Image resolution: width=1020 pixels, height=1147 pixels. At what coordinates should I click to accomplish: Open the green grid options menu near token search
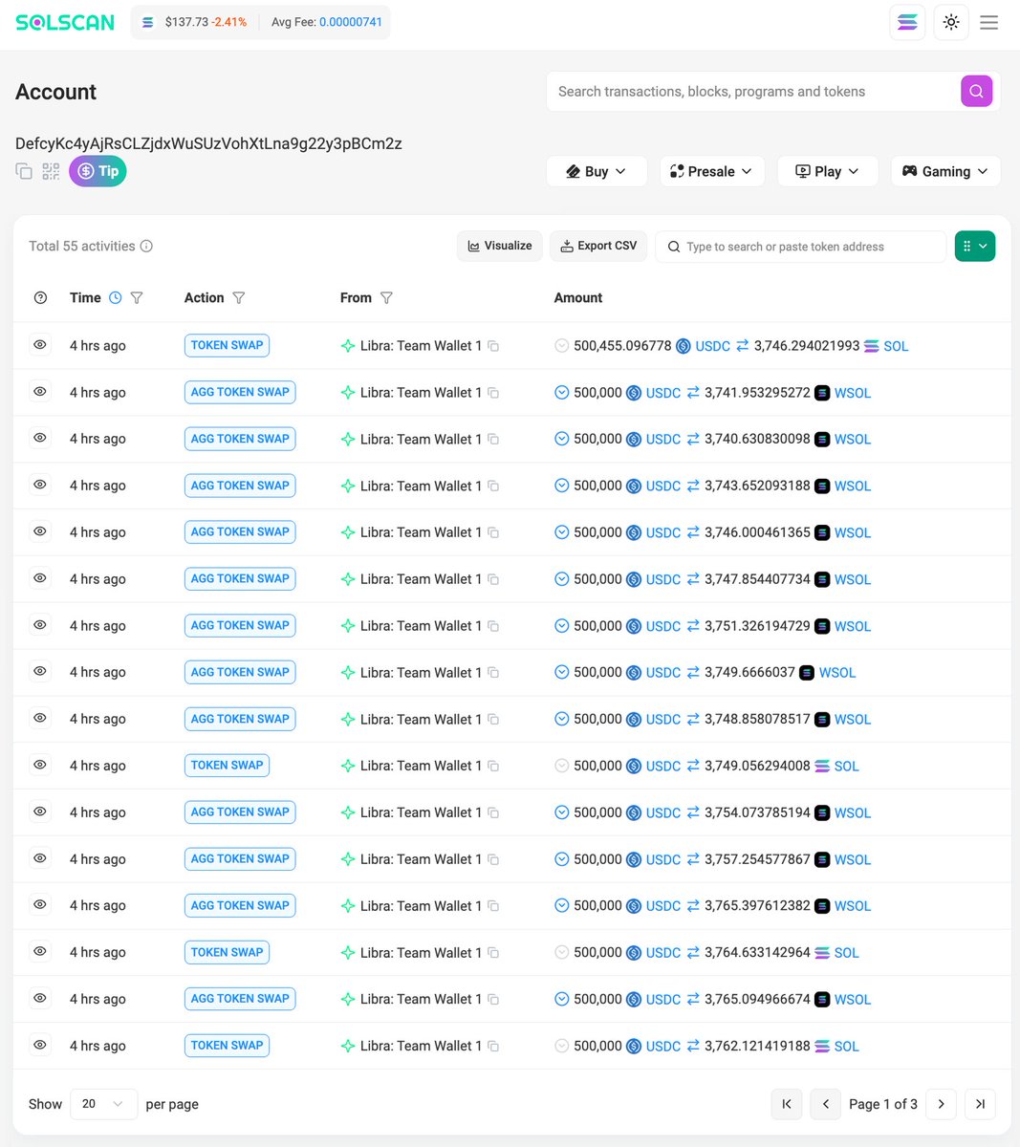974,246
